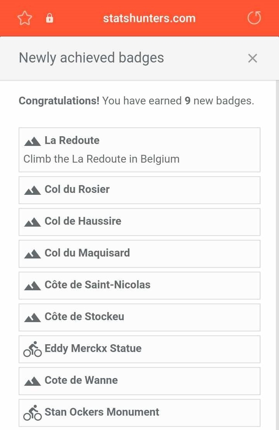The width and height of the screenshot is (279, 430).
Task: Click the padlock security icon
Action: [50, 18]
